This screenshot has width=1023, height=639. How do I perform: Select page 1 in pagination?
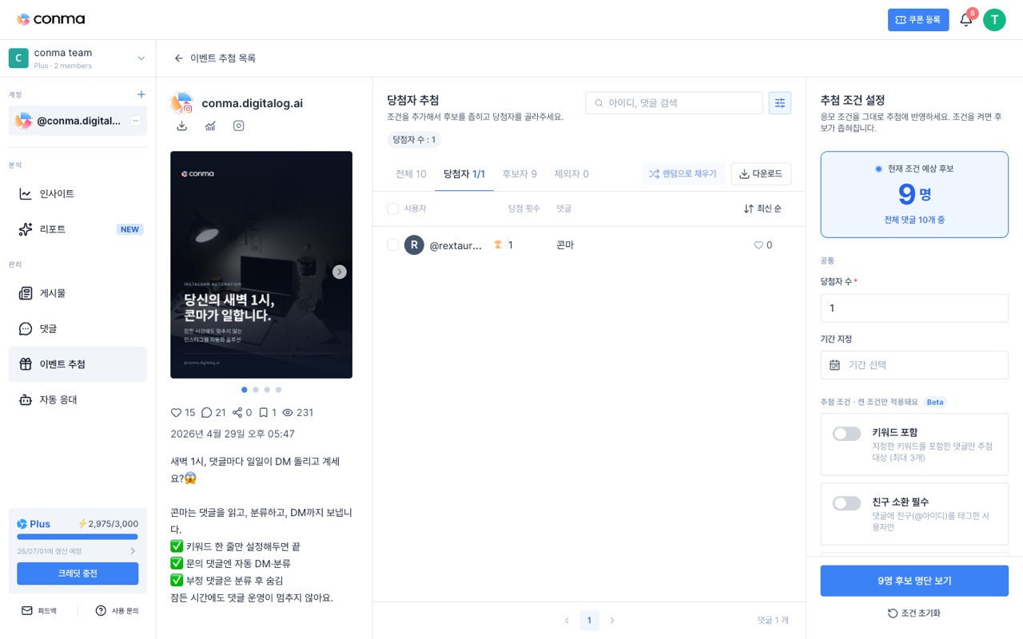click(590, 621)
